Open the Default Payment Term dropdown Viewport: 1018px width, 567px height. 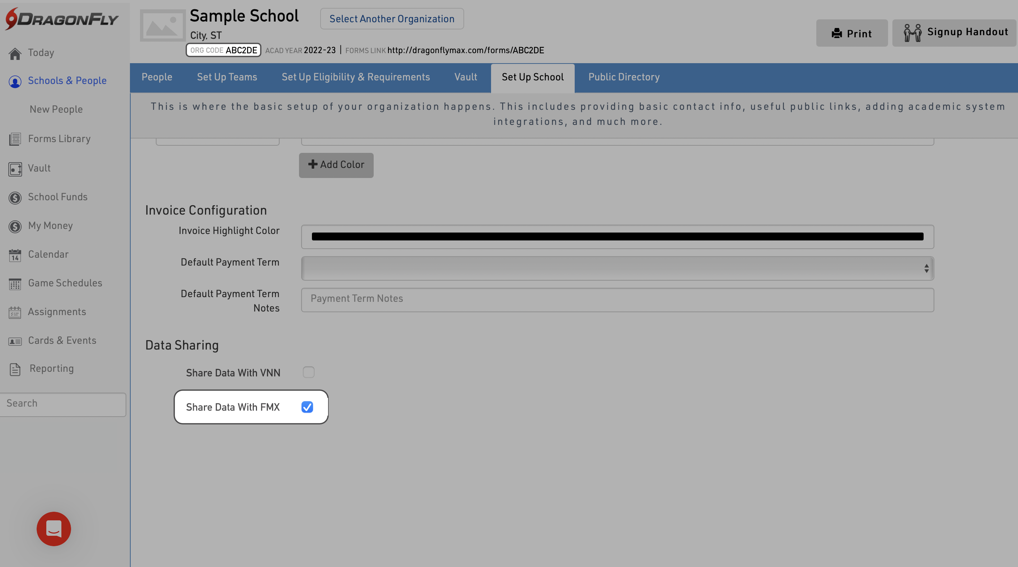tap(617, 268)
